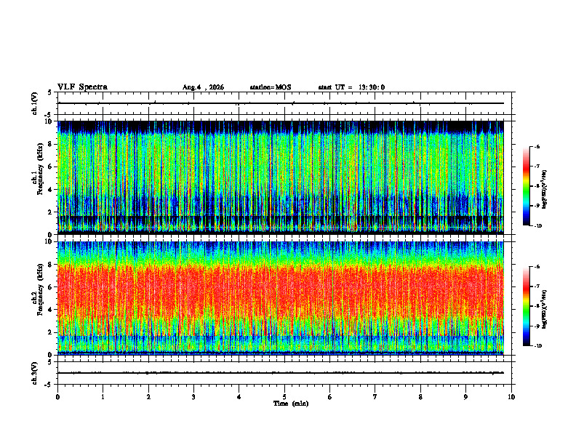Image resolution: width=576 pixels, height=445 pixels.
Task: Click the ch.1 "Frequency (kHz)" axis label
Action: point(39,169)
